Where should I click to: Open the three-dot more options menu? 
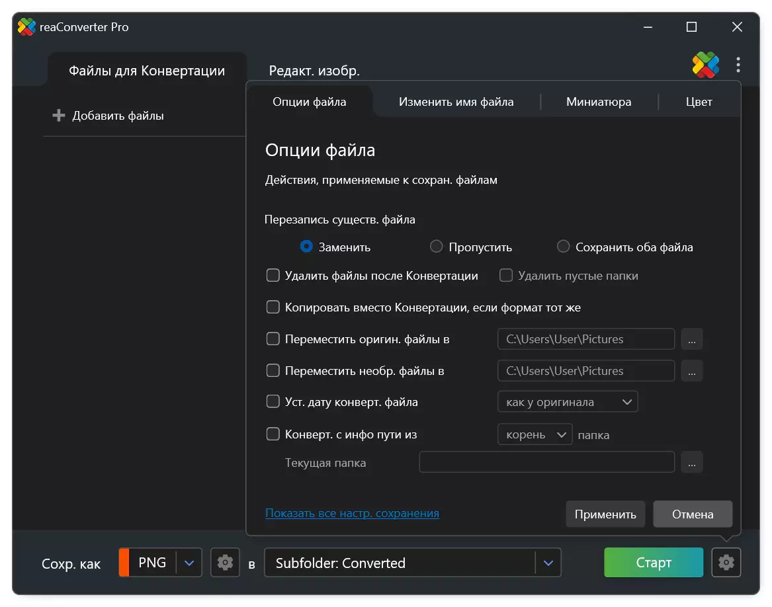point(738,65)
